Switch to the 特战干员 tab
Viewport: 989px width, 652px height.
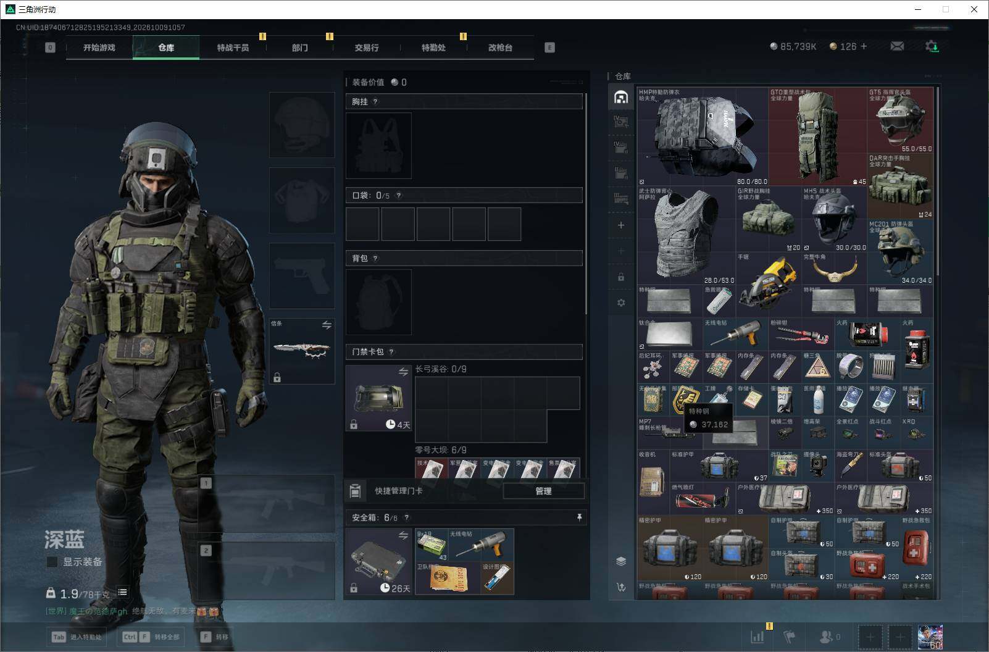click(x=233, y=48)
